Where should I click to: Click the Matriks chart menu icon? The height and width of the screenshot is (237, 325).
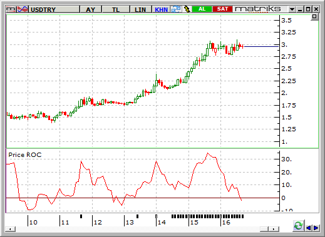pyautogui.click(x=11, y=9)
